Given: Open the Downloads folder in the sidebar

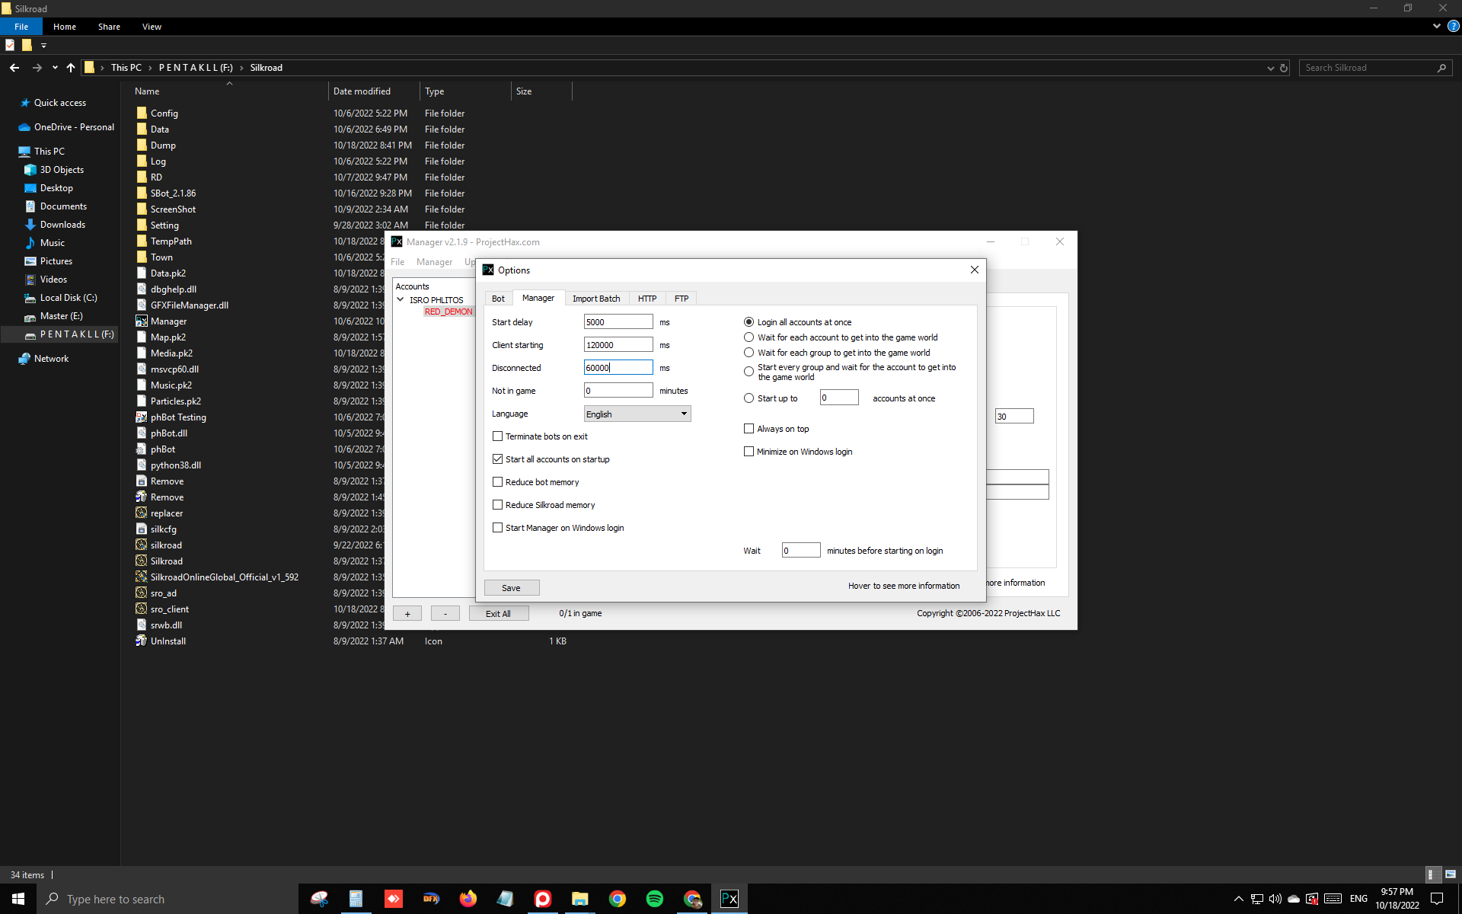Looking at the screenshot, I should [62, 225].
